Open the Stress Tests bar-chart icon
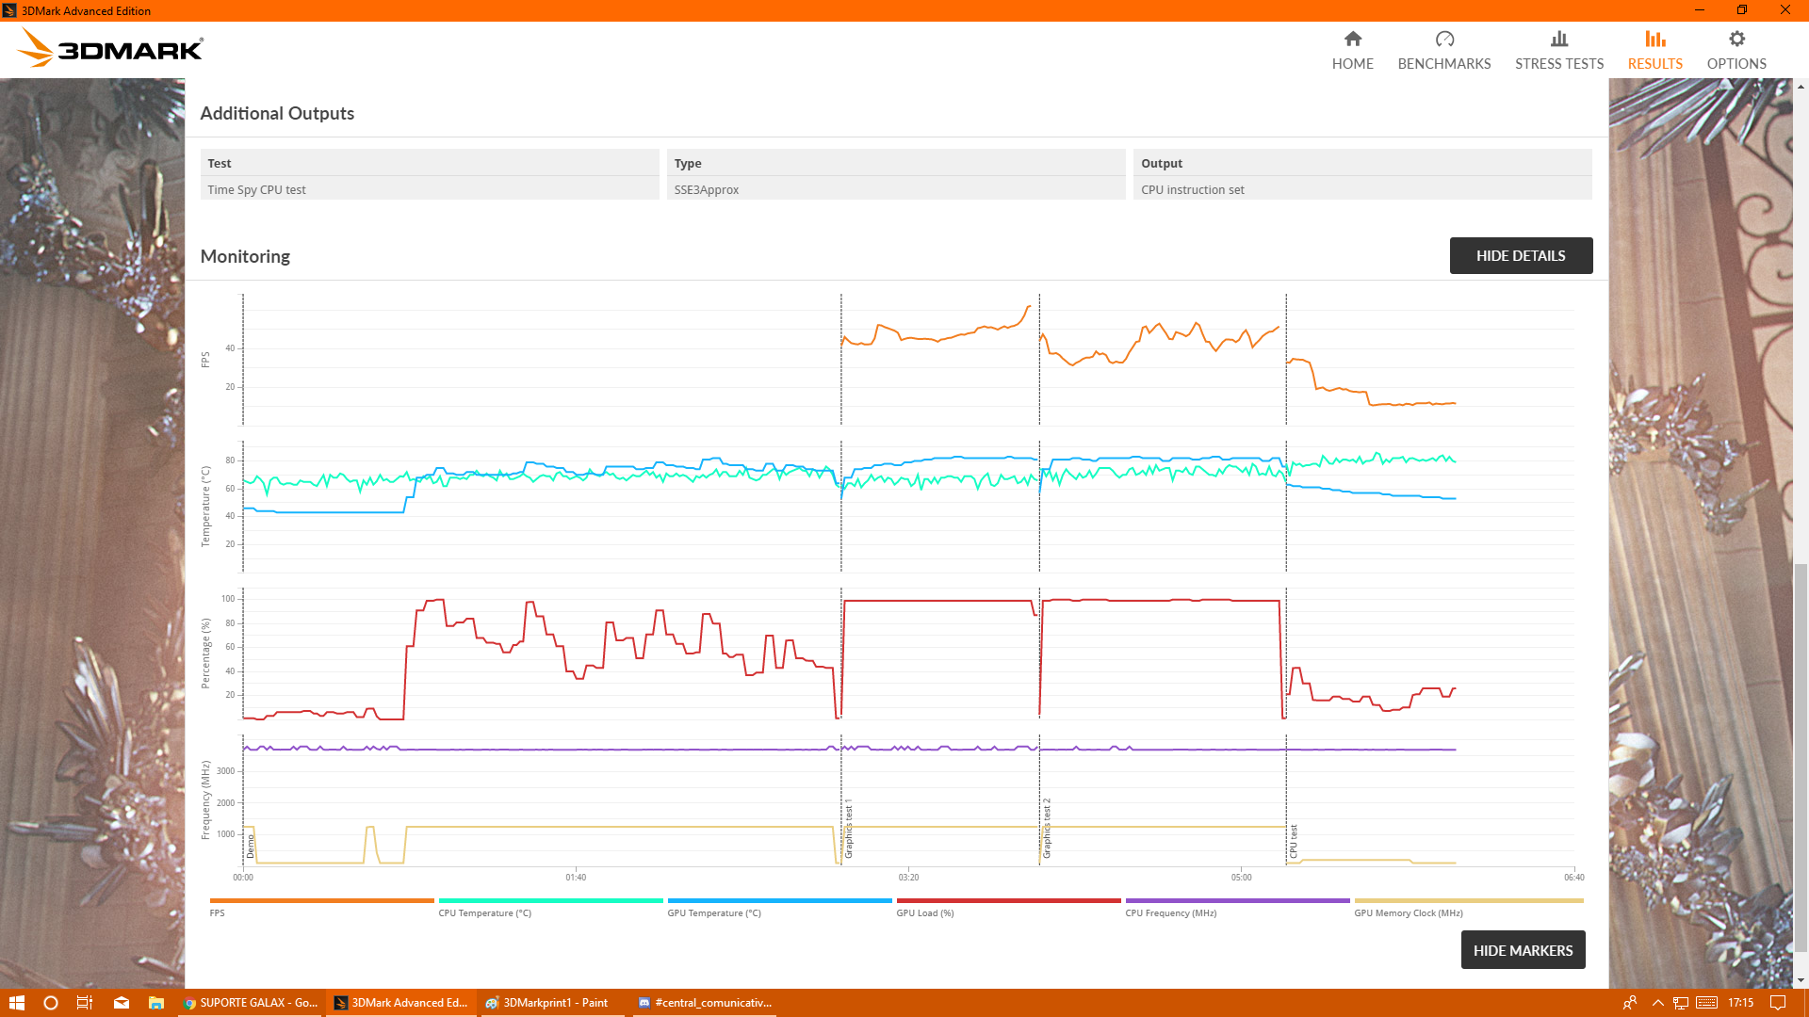 (1559, 39)
